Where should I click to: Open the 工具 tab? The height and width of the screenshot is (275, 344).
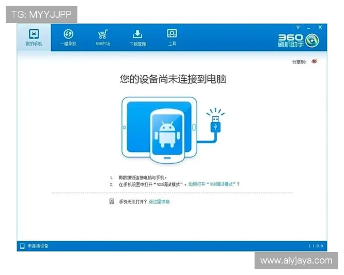(172, 37)
